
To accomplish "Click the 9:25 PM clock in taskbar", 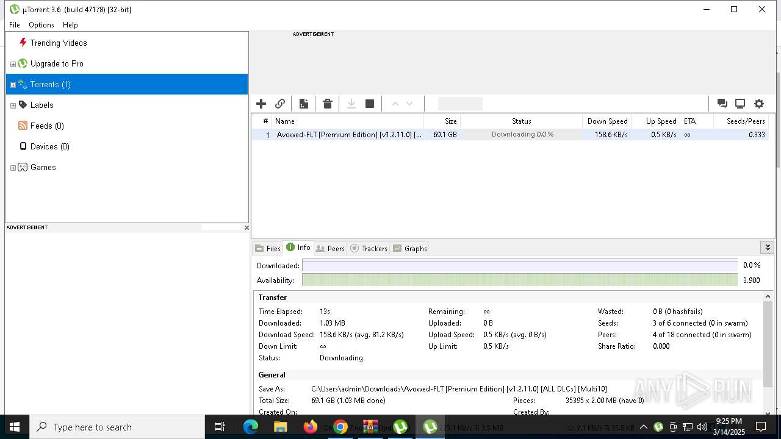I will 729,427.
